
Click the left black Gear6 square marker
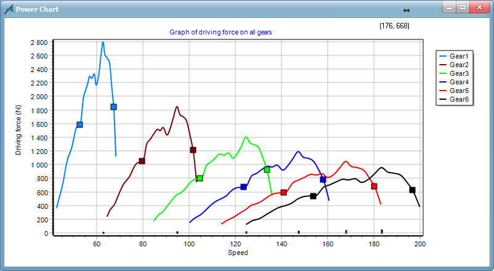pyautogui.click(x=313, y=196)
